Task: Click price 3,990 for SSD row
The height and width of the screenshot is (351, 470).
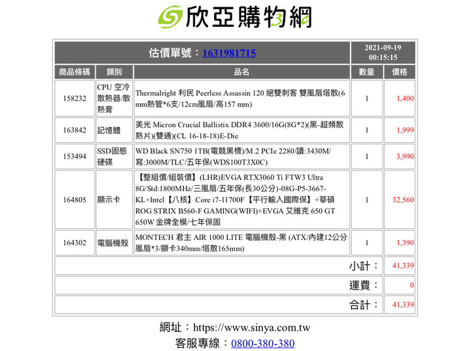Action: click(x=405, y=157)
